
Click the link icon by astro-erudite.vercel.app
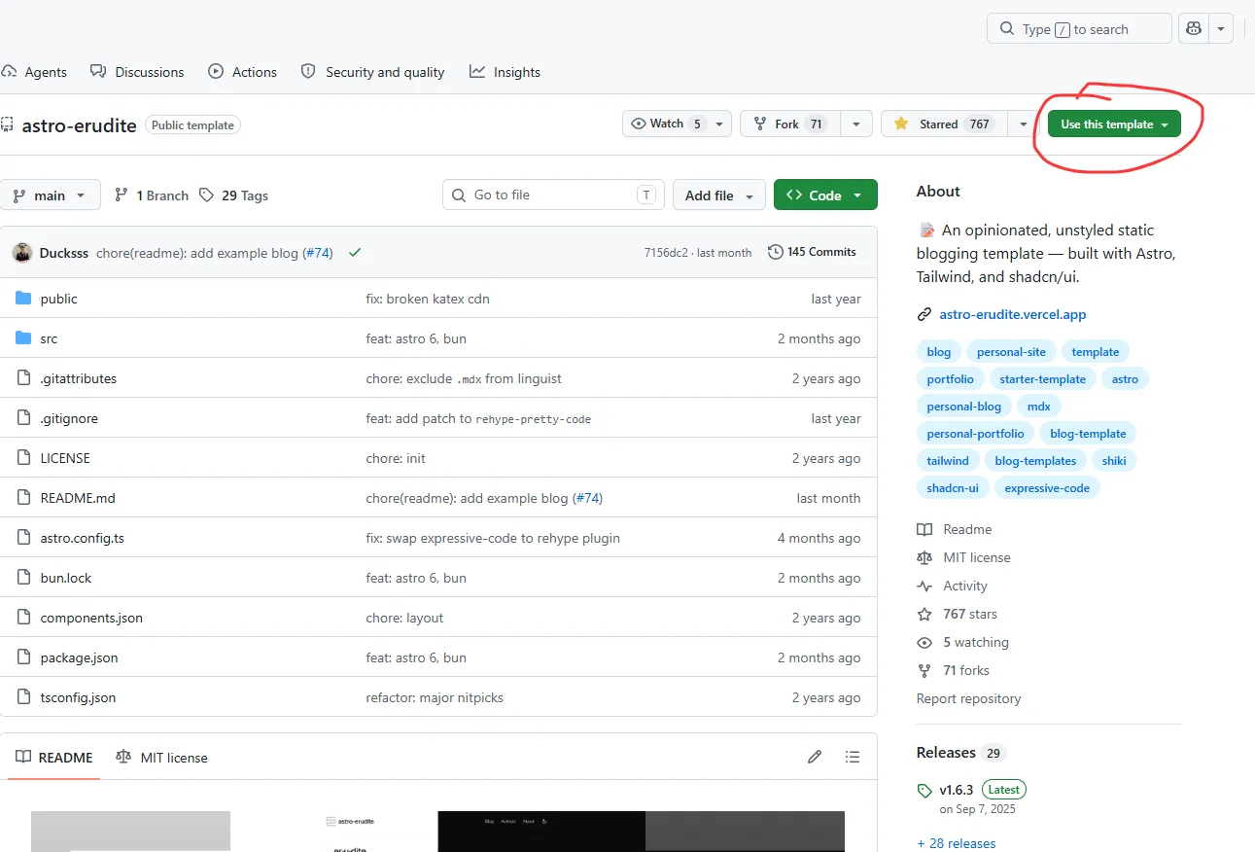pos(924,315)
